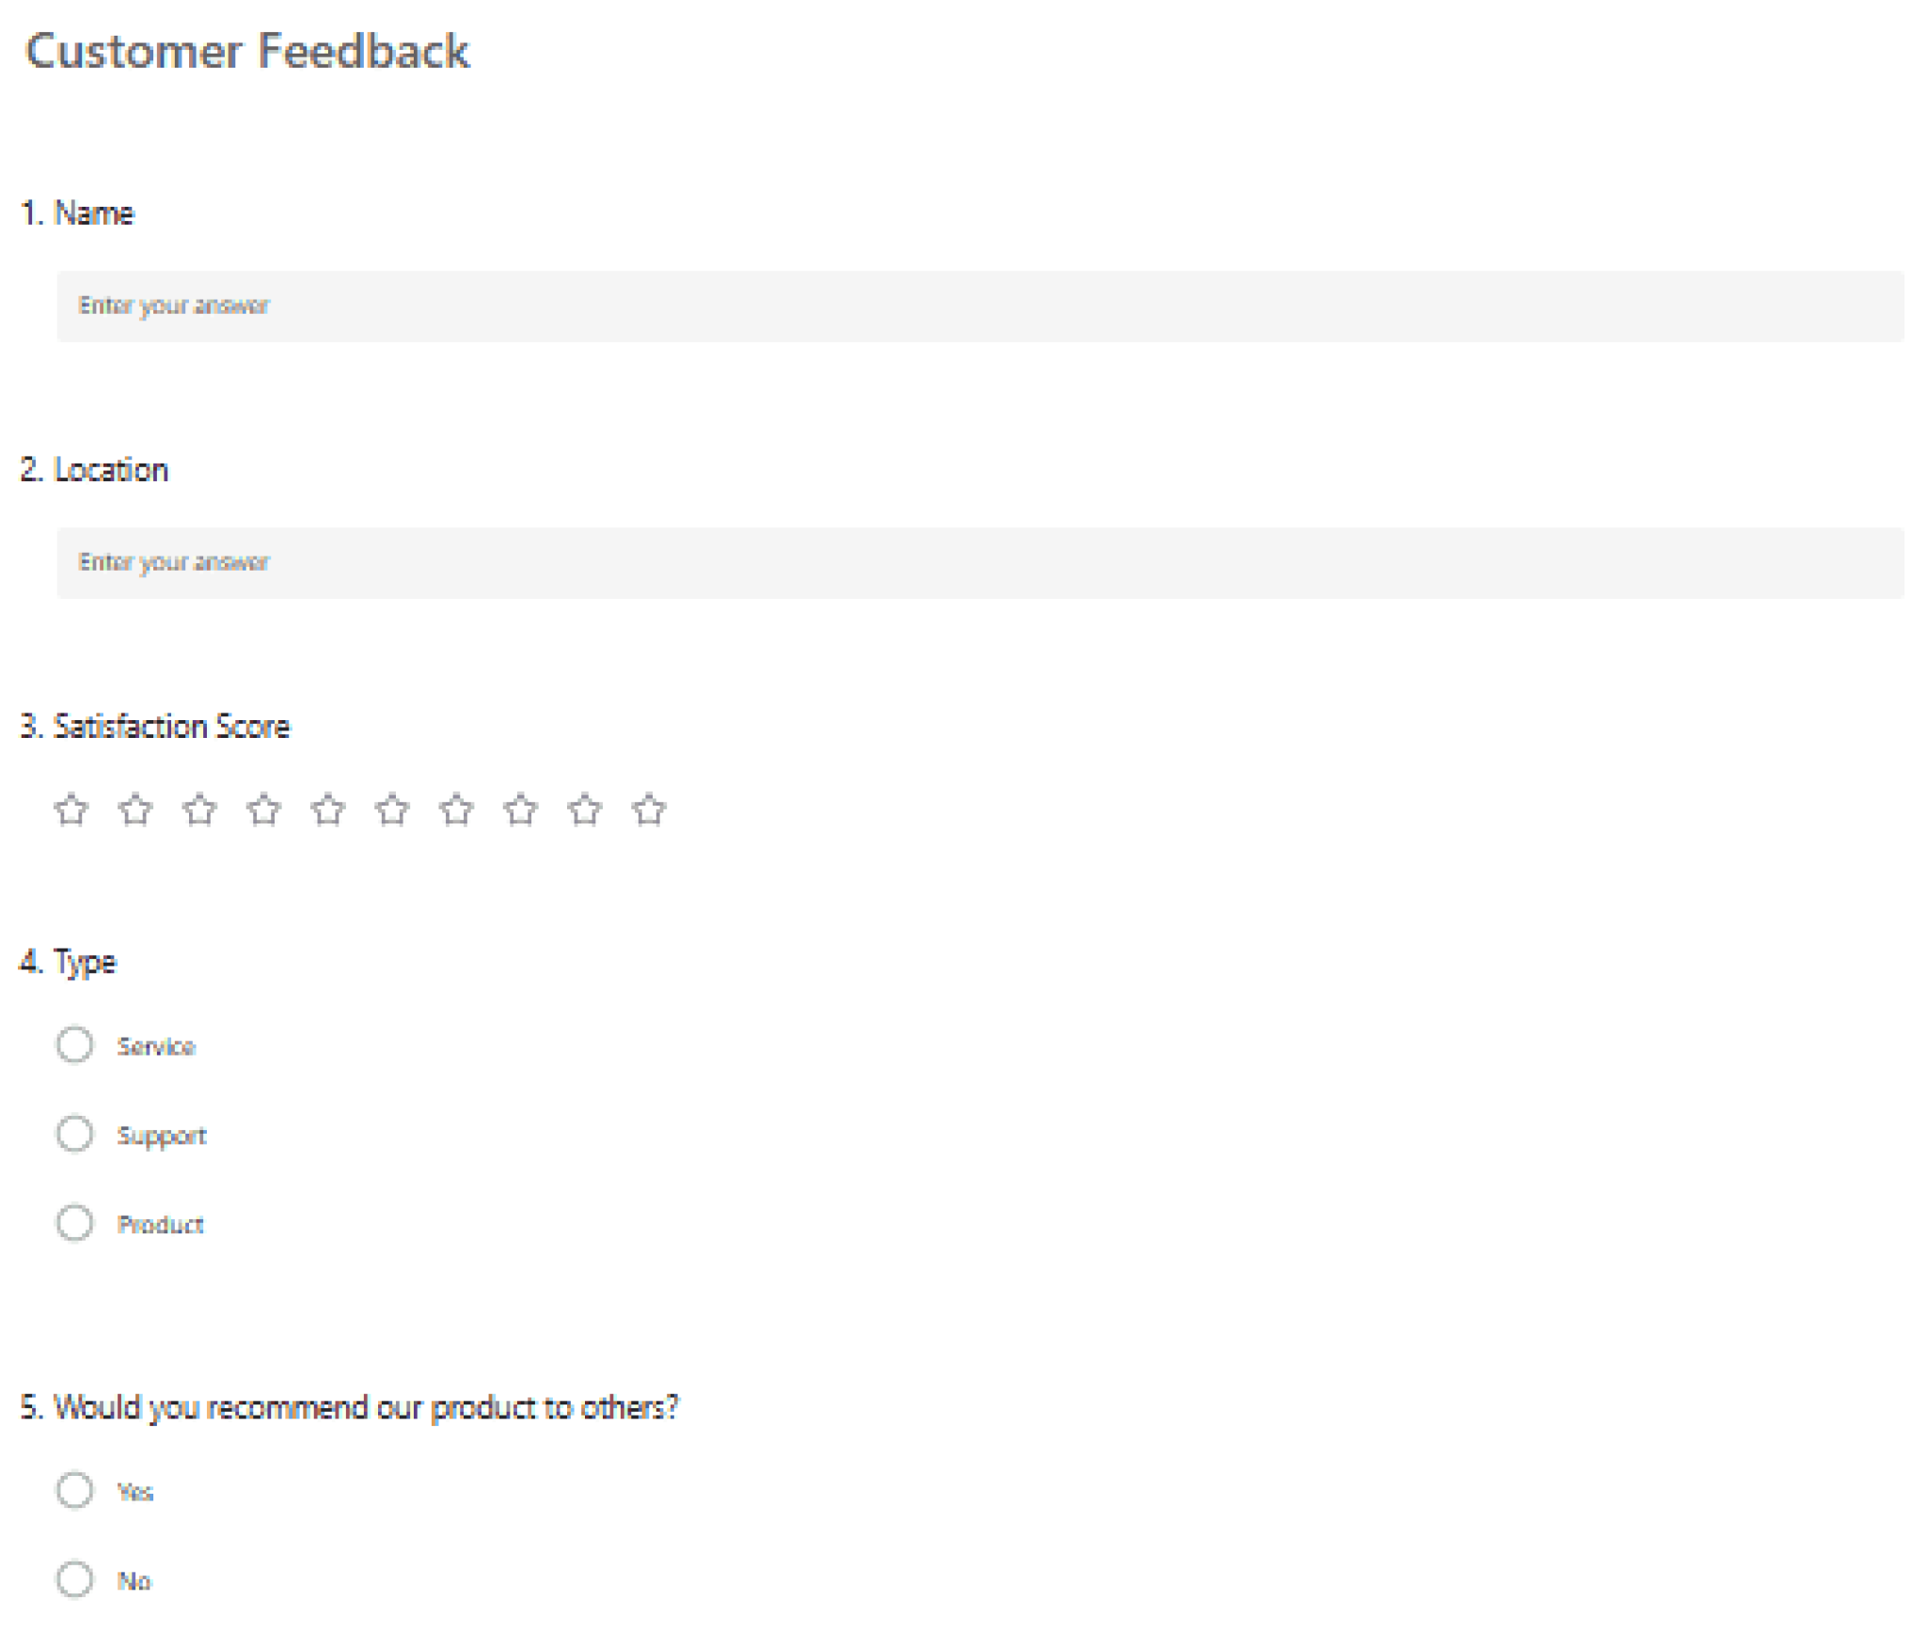1926x1647 pixels.
Task: Click the Location answer text box
Action: (980, 563)
